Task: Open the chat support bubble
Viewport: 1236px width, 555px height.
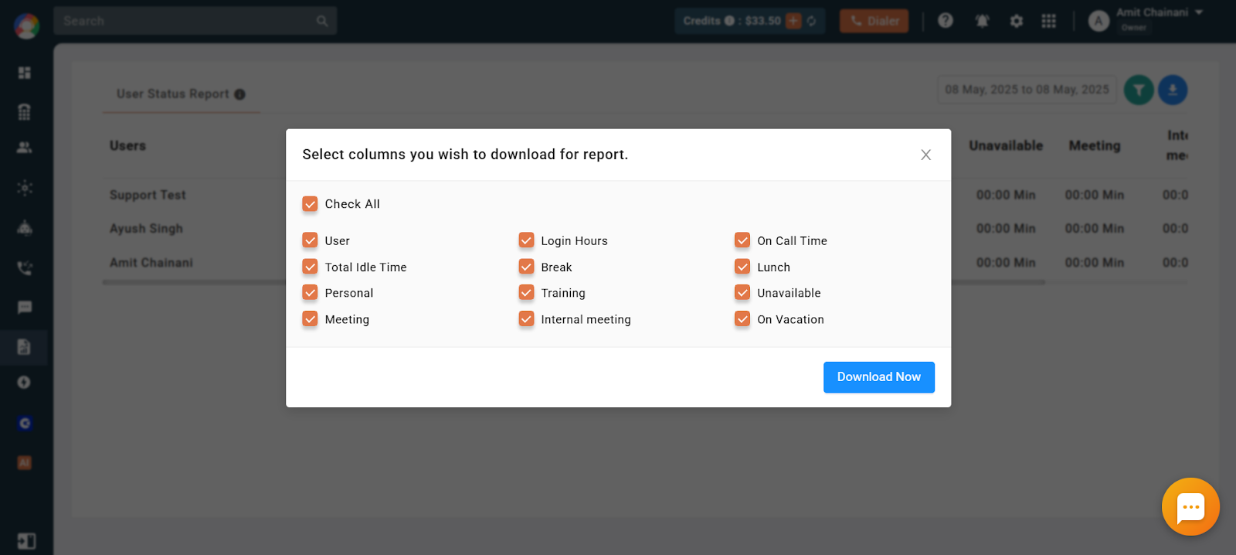Action: [1190, 506]
